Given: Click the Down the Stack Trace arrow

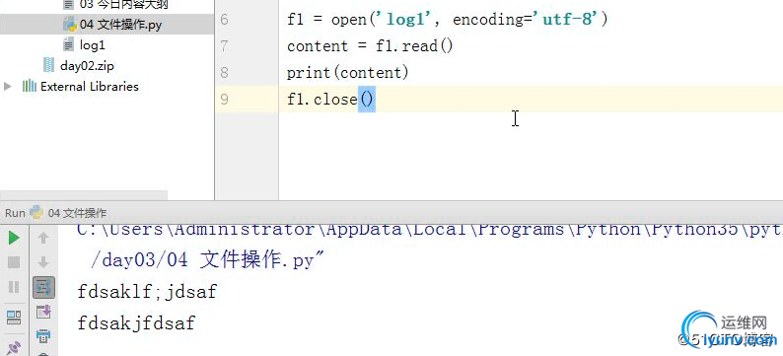Looking at the screenshot, I should (43, 262).
